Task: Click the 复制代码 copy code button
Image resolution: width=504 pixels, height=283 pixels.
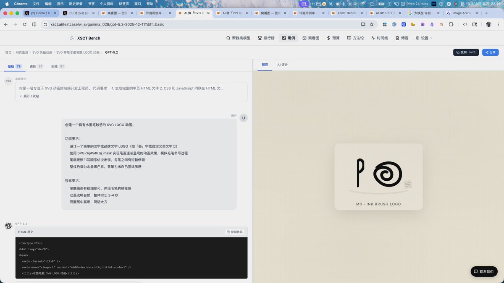Action: click(235, 232)
